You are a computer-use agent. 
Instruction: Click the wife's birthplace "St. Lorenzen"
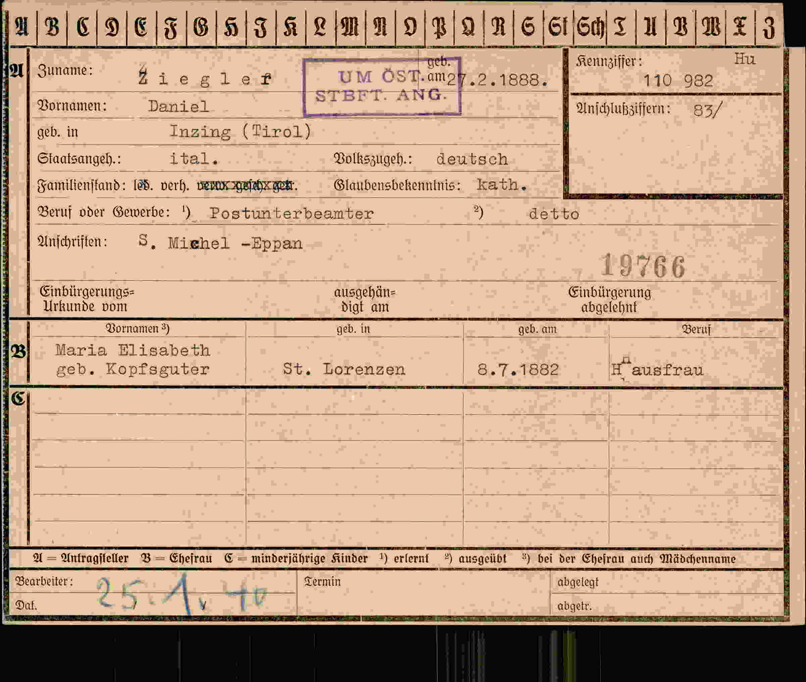coord(344,369)
